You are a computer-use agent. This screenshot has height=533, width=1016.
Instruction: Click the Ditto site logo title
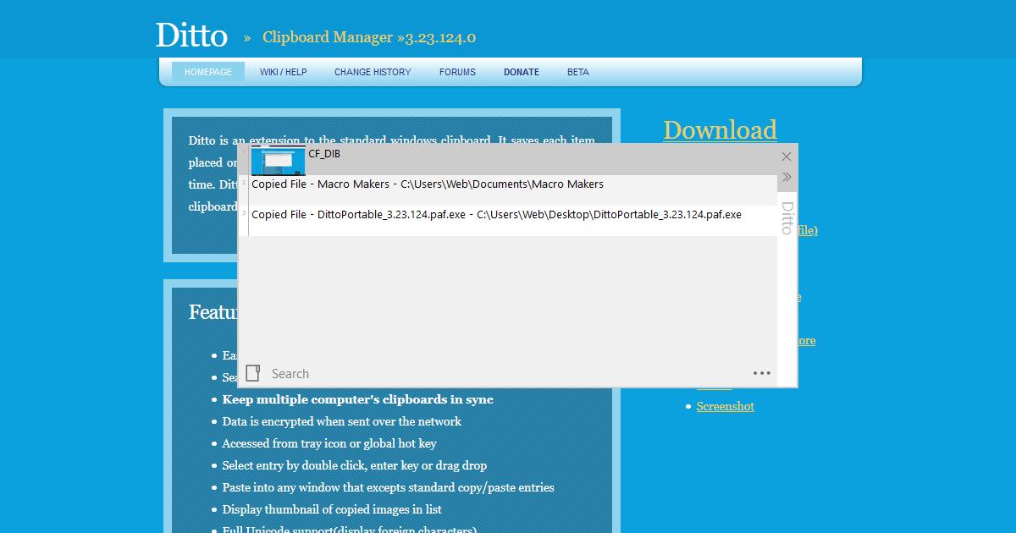[191, 36]
